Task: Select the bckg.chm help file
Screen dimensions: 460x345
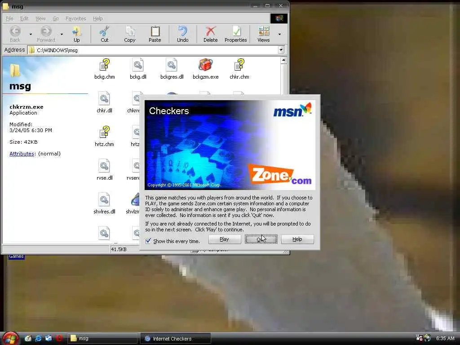Action: click(104, 69)
